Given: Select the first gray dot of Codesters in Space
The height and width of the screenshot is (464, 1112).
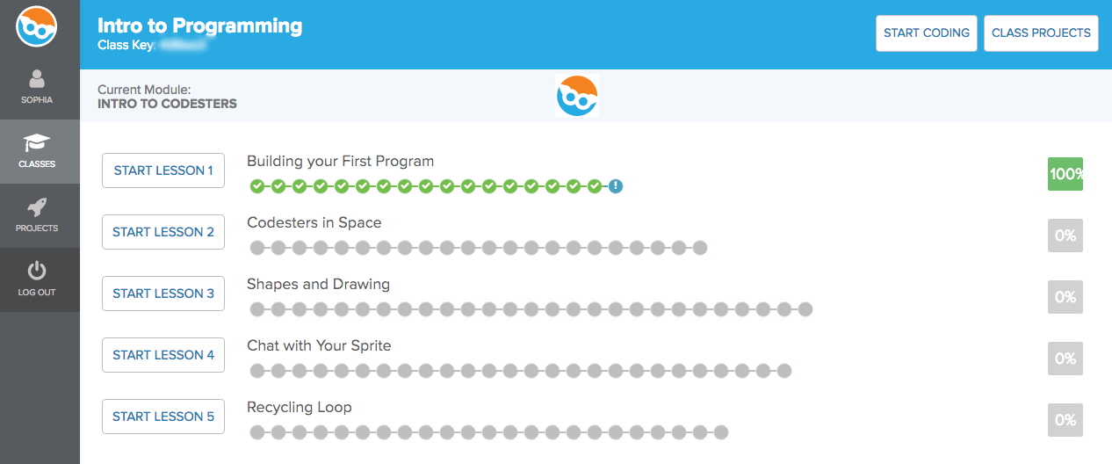Looking at the screenshot, I should [x=257, y=248].
